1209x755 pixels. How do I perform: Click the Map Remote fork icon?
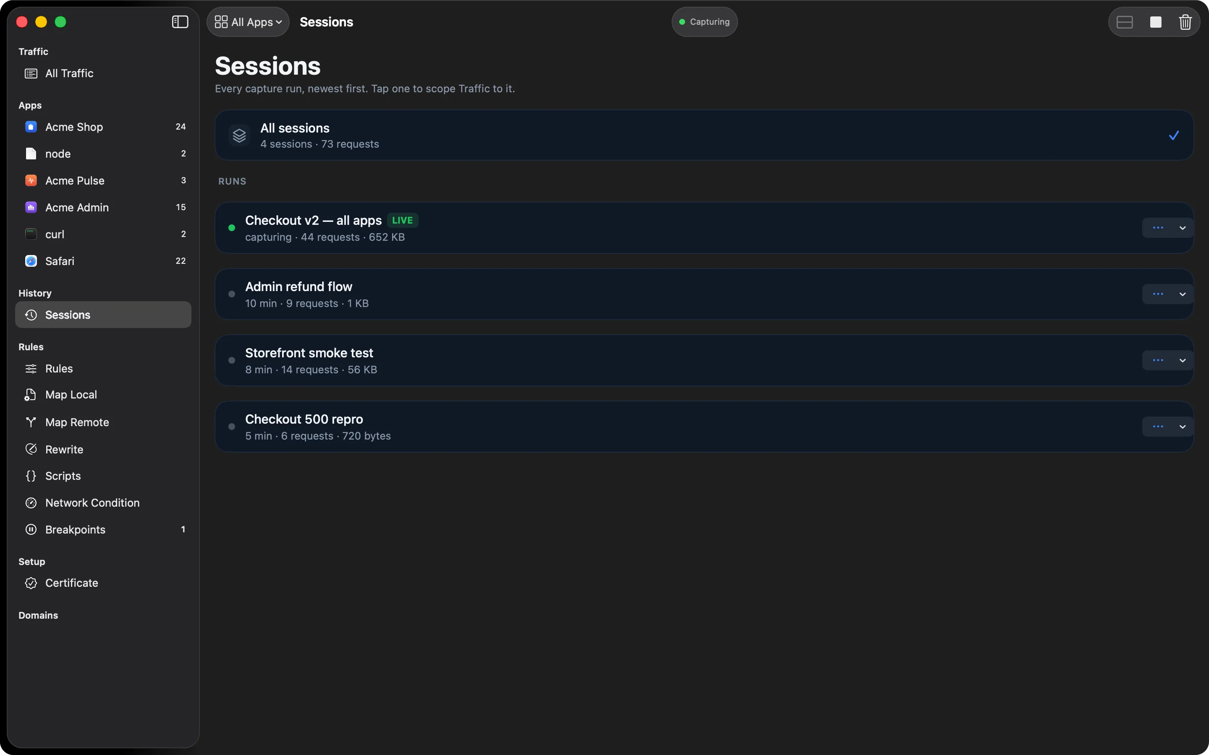coord(31,422)
